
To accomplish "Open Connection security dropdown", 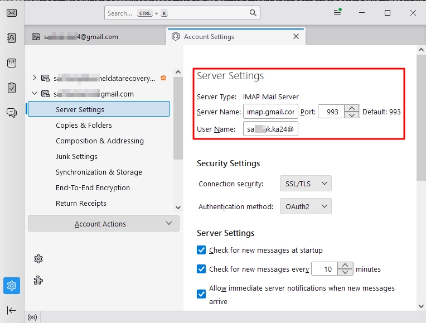I will coord(306,184).
